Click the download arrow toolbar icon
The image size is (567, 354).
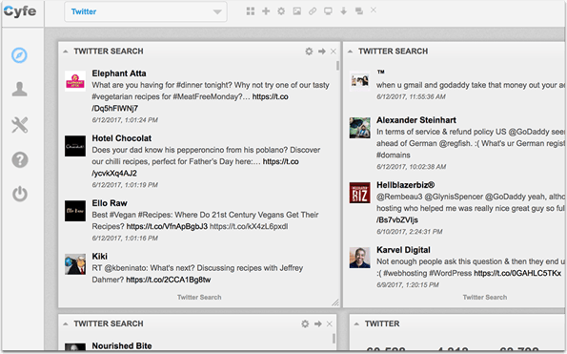click(343, 11)
